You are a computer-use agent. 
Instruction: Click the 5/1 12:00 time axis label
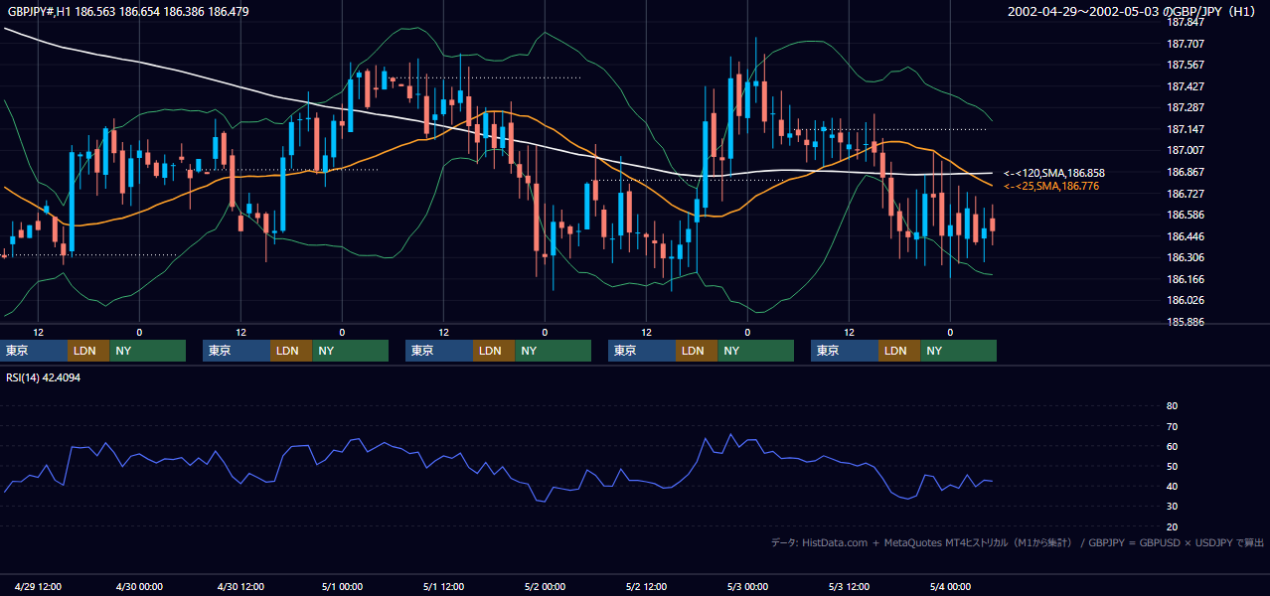[444, 586]
